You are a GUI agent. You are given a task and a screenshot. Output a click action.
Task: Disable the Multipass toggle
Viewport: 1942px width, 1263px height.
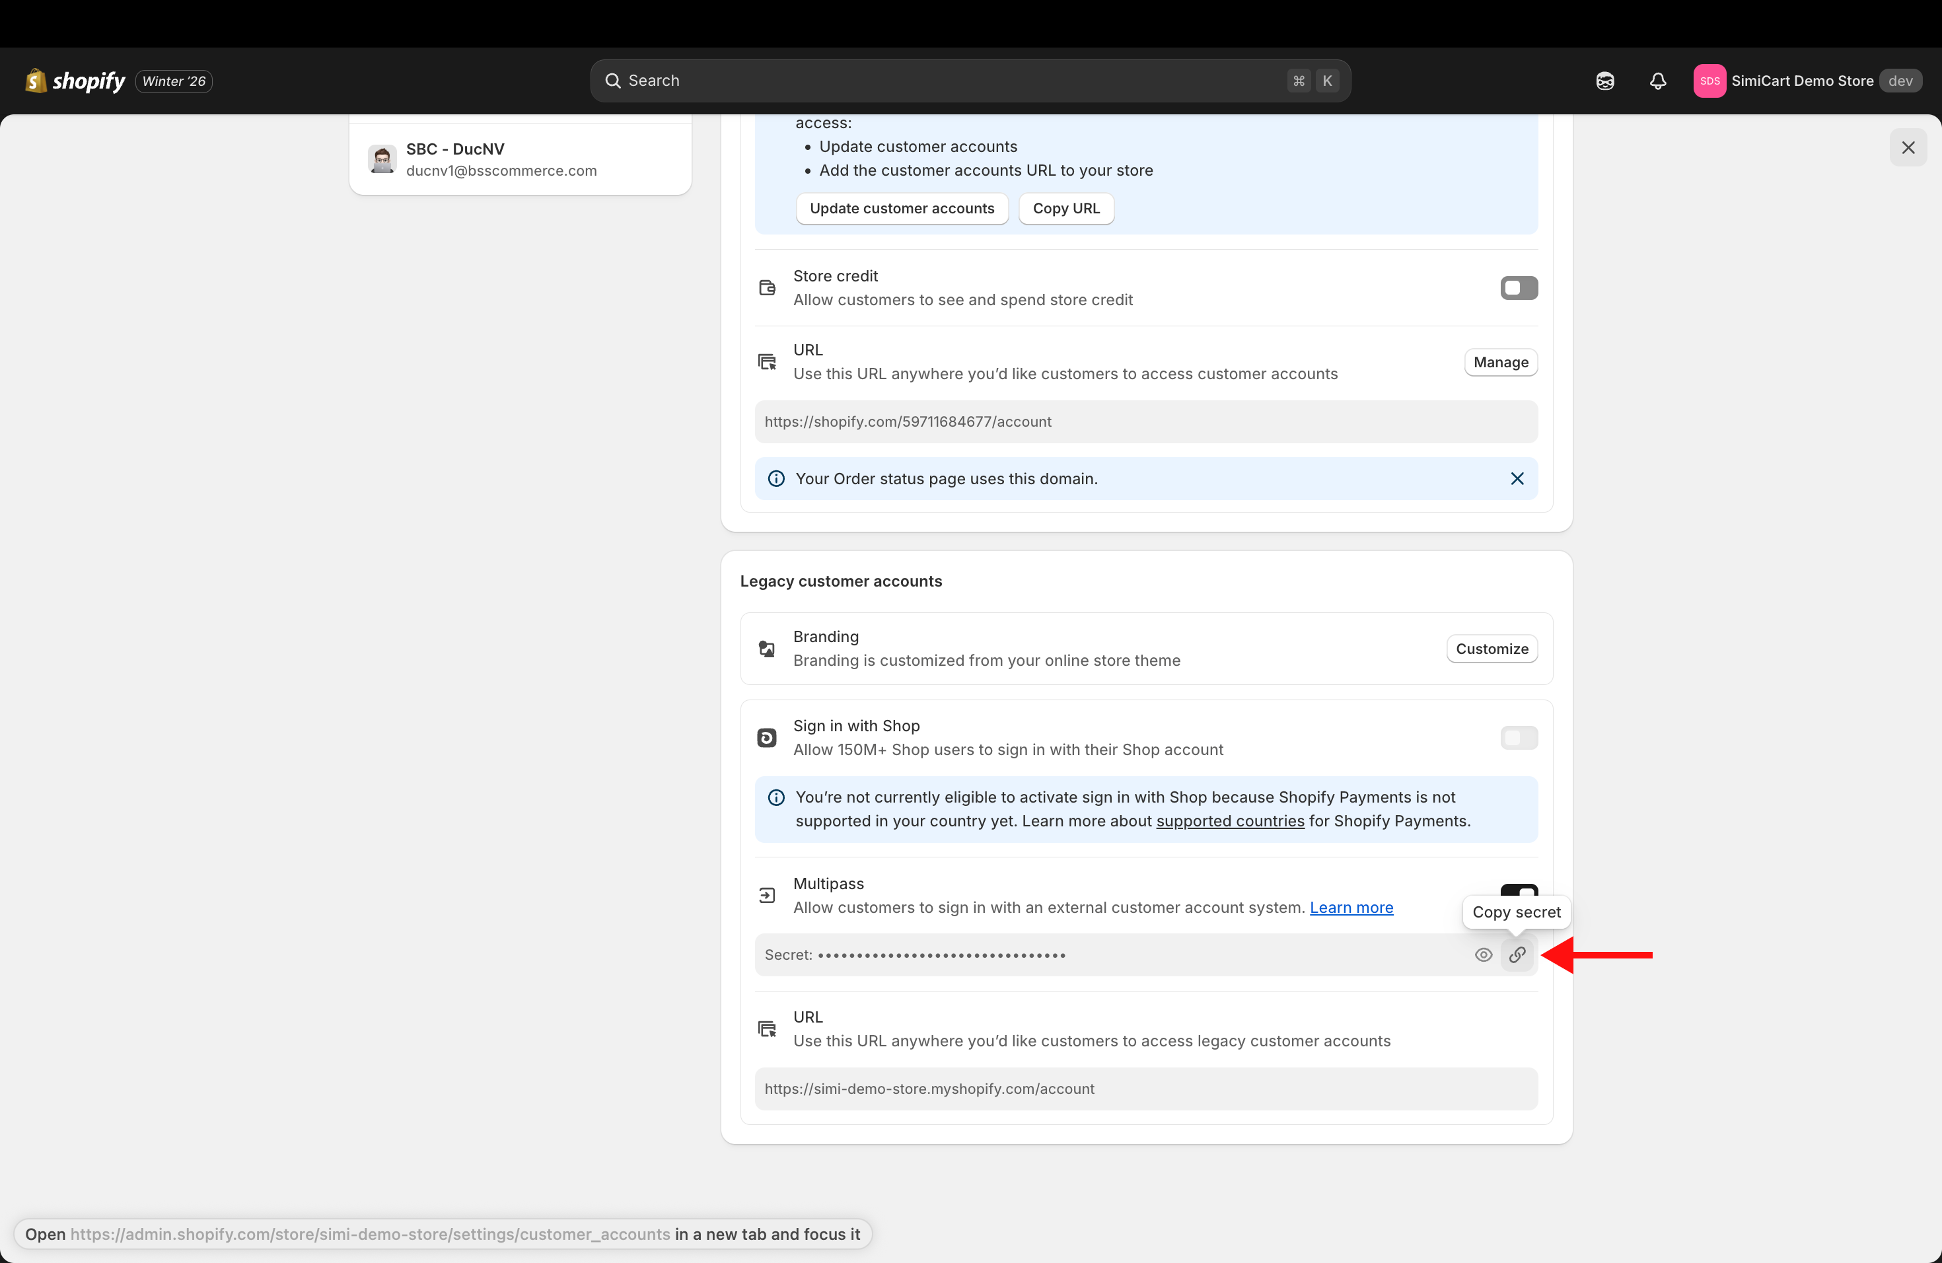[1519, 890]
